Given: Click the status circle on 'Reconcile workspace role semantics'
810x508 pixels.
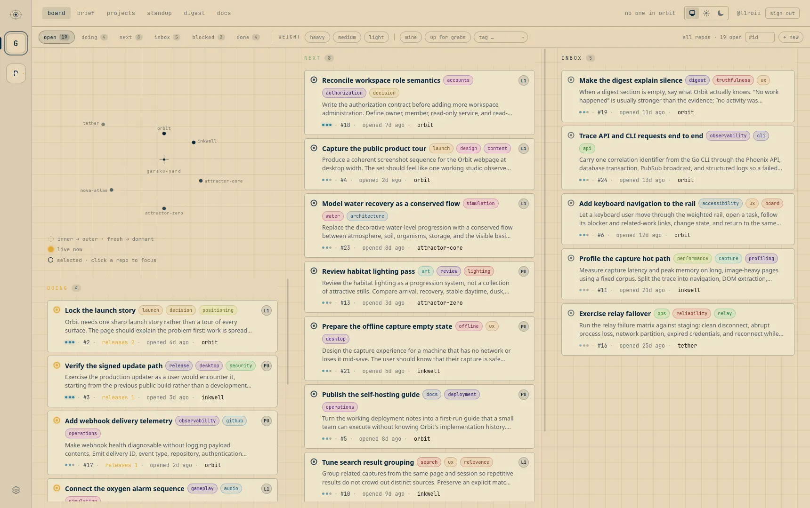Looking at the screenshot, I should [x=314, y=80].
